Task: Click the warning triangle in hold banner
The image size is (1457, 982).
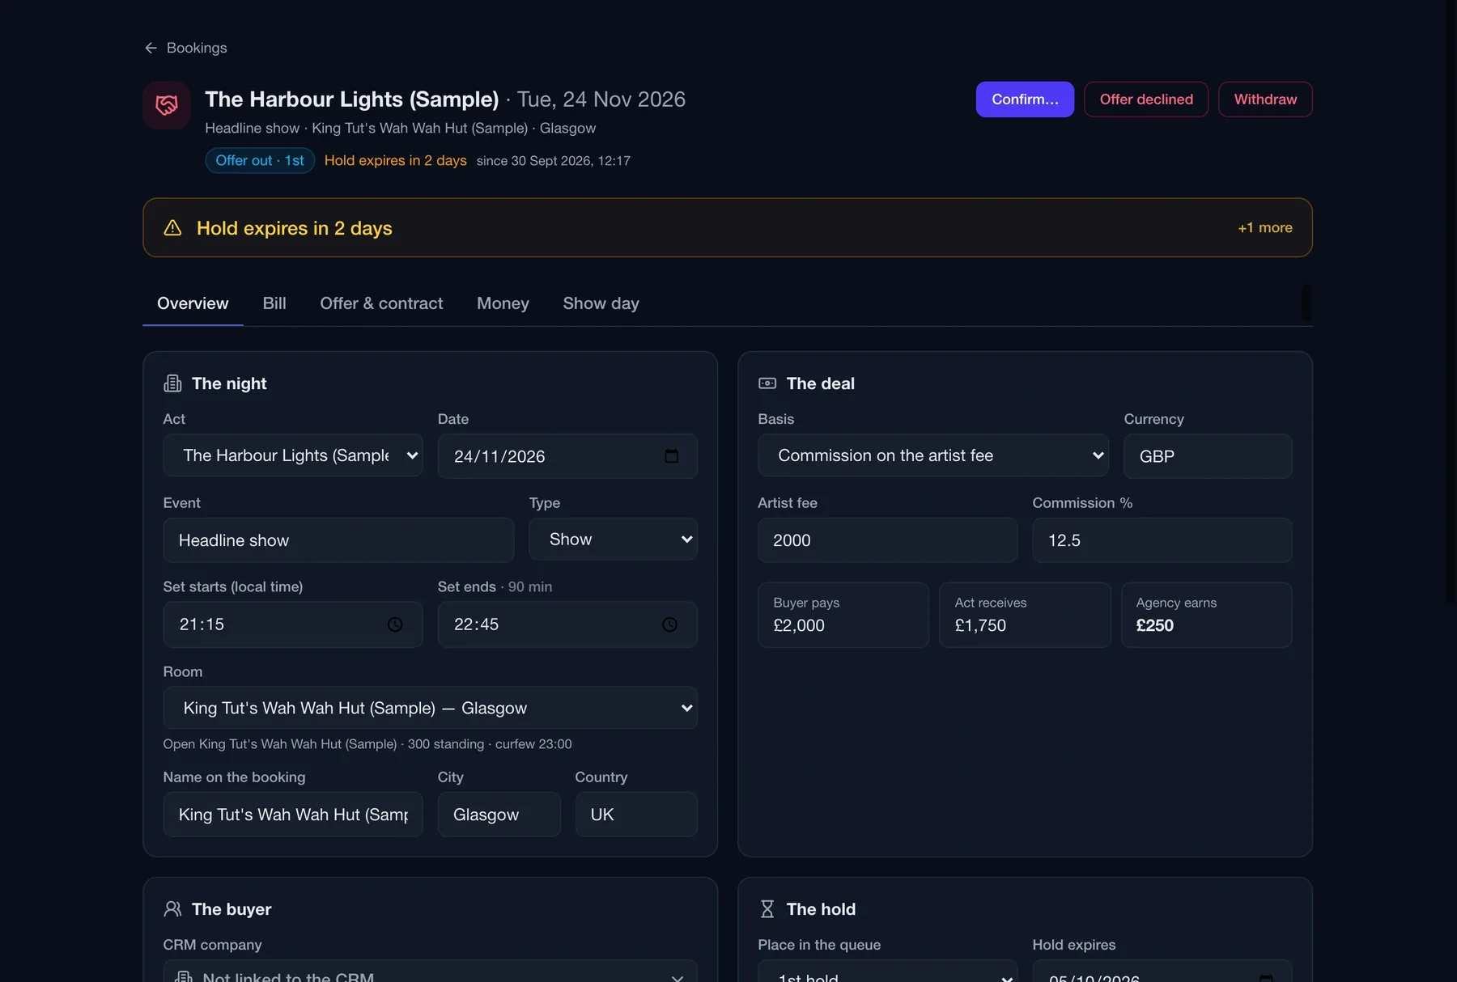Action: point(172,228)
